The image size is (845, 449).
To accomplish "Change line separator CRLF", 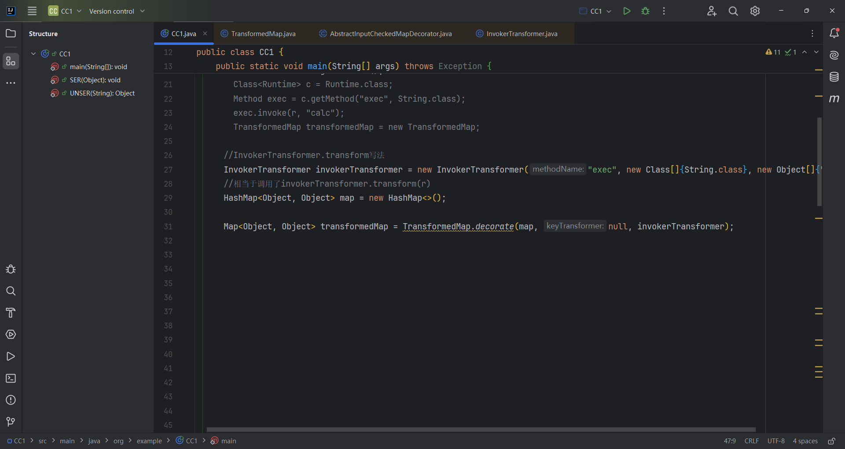I will tap(752, 441).
